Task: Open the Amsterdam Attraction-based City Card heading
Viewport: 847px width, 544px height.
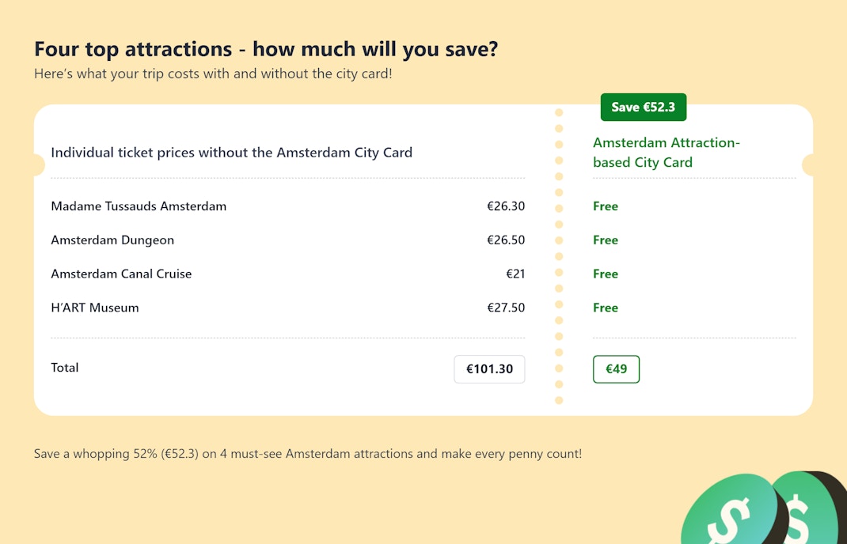Action: coord(666,153)
